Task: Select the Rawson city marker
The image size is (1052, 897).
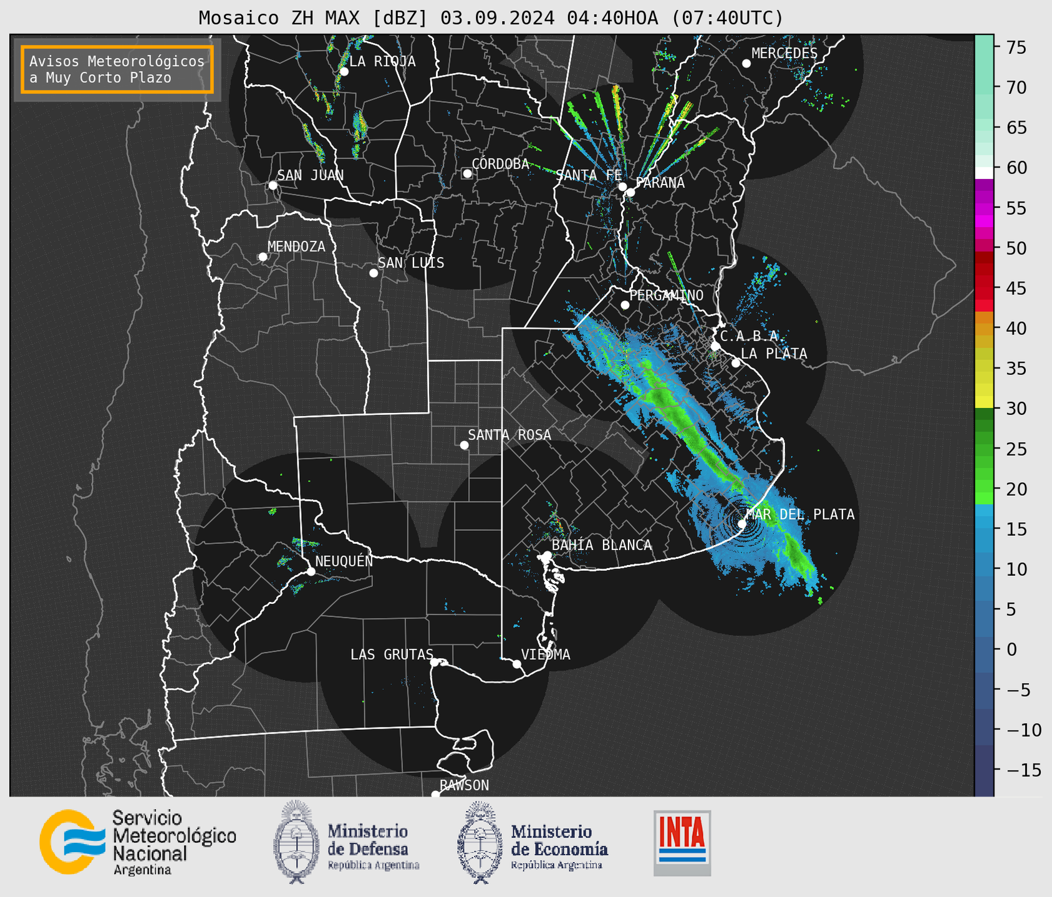Action: coord(435,794)
